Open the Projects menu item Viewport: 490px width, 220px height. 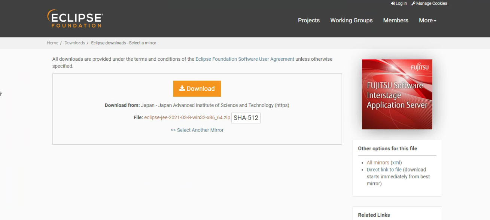(x=309, y=21)
